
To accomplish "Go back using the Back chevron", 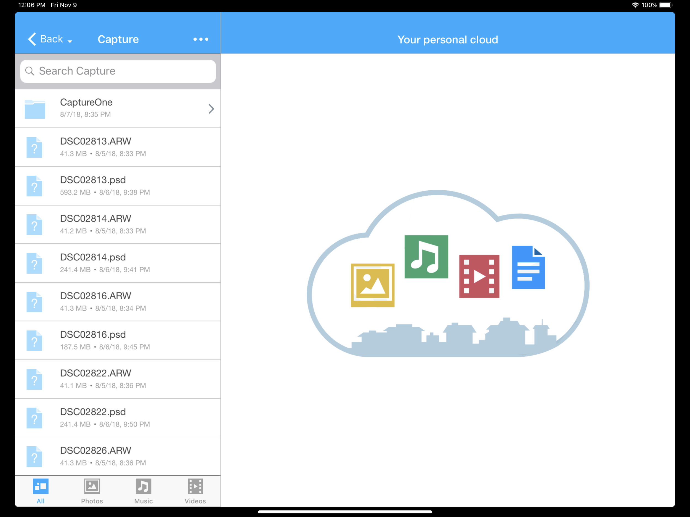I will [x=32, y=39].
